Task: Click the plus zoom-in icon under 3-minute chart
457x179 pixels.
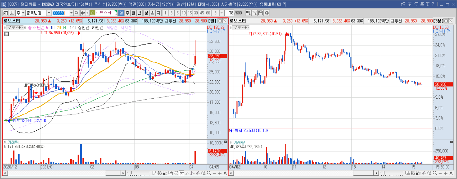Action: [x=446, y=173]
